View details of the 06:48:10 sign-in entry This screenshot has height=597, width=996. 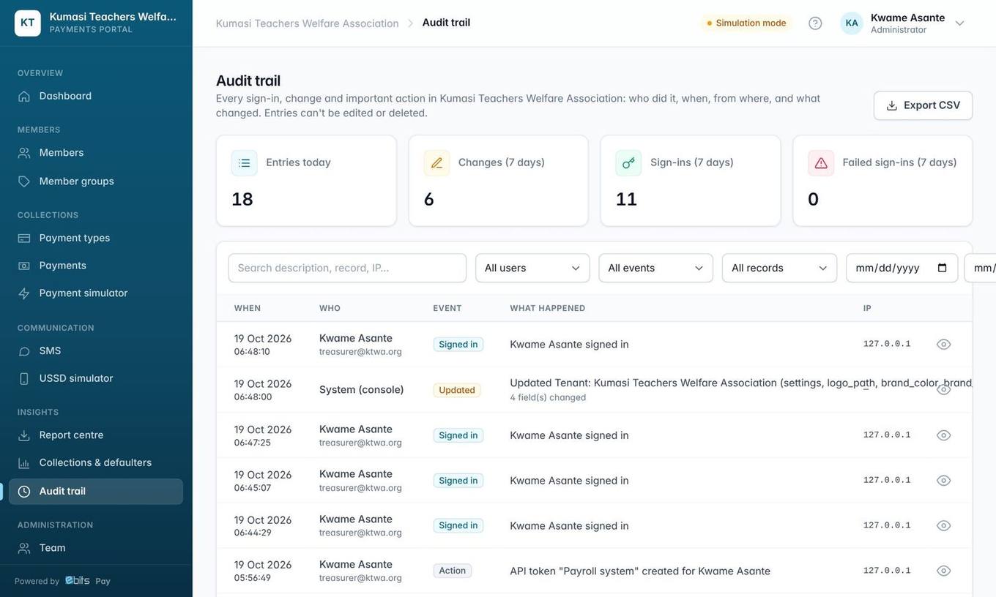(x=943, y=345)
